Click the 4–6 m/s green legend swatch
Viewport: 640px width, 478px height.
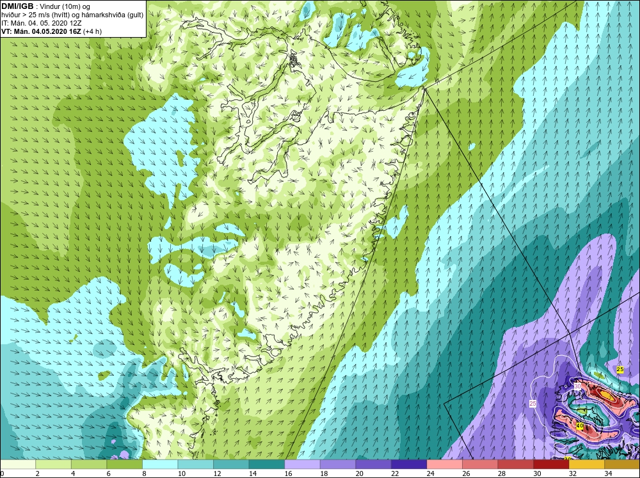point(89,464)
